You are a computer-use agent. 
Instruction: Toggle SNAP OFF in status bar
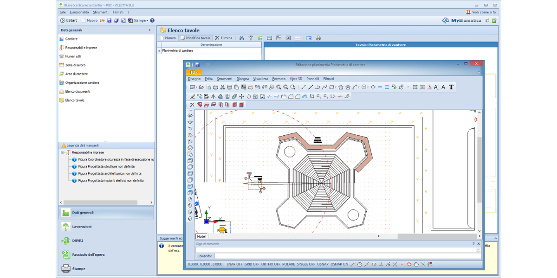pos(234,264)
